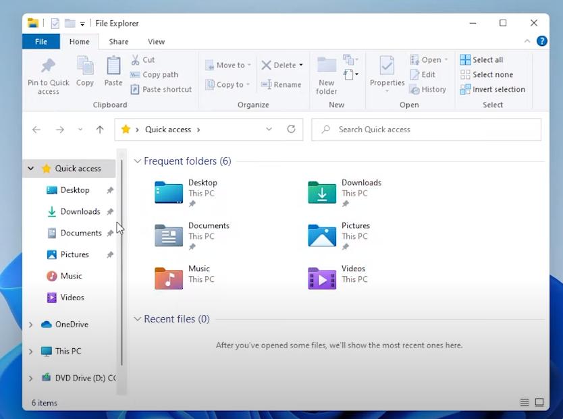Click the Properties ribbon icon
Viewport: 563px width, 419px height.
pyautogui.click(x=387, y=67)
